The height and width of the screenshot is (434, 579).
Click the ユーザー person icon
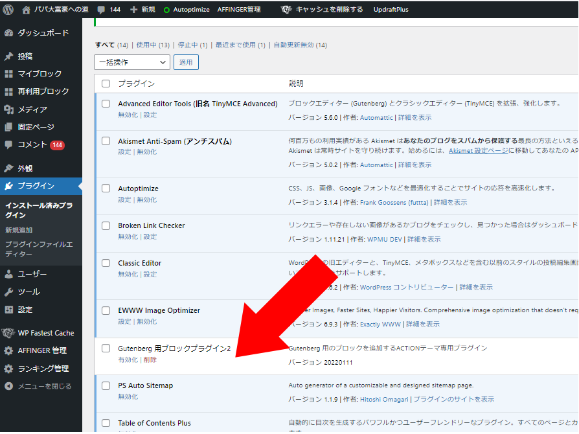[x=9, y=274]
